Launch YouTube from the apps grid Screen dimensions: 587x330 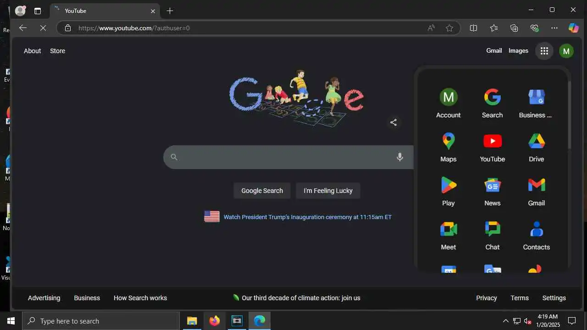(x=492, y=148)
